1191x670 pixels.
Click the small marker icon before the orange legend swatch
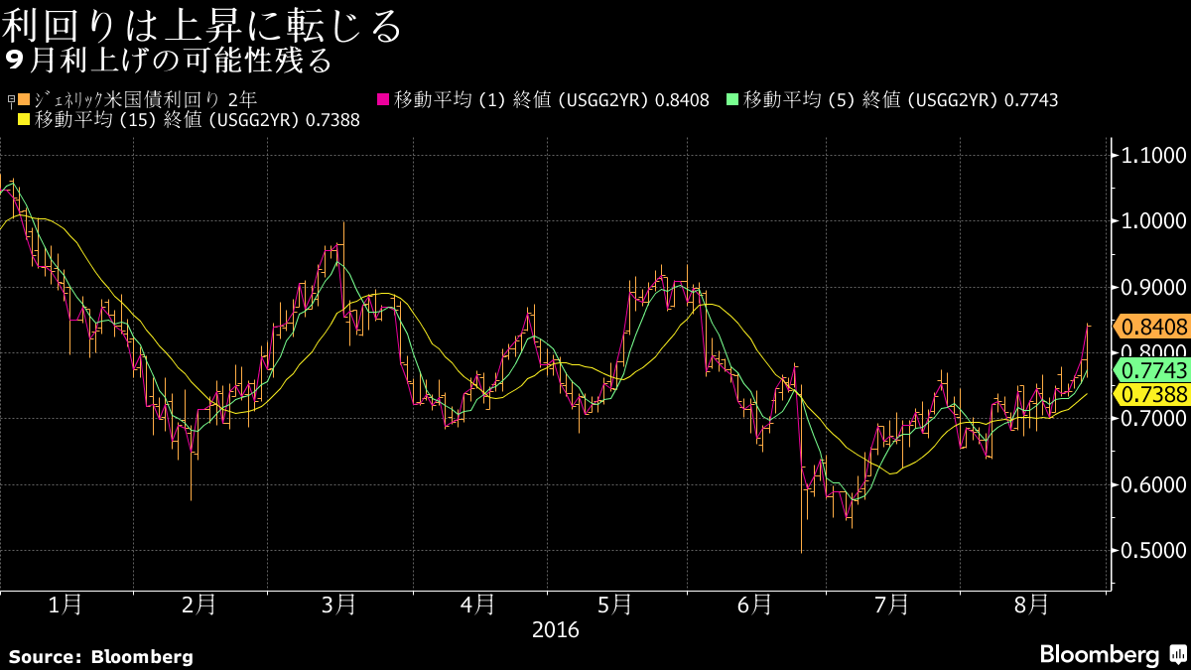pyautogui.click(x=10, y=100)
